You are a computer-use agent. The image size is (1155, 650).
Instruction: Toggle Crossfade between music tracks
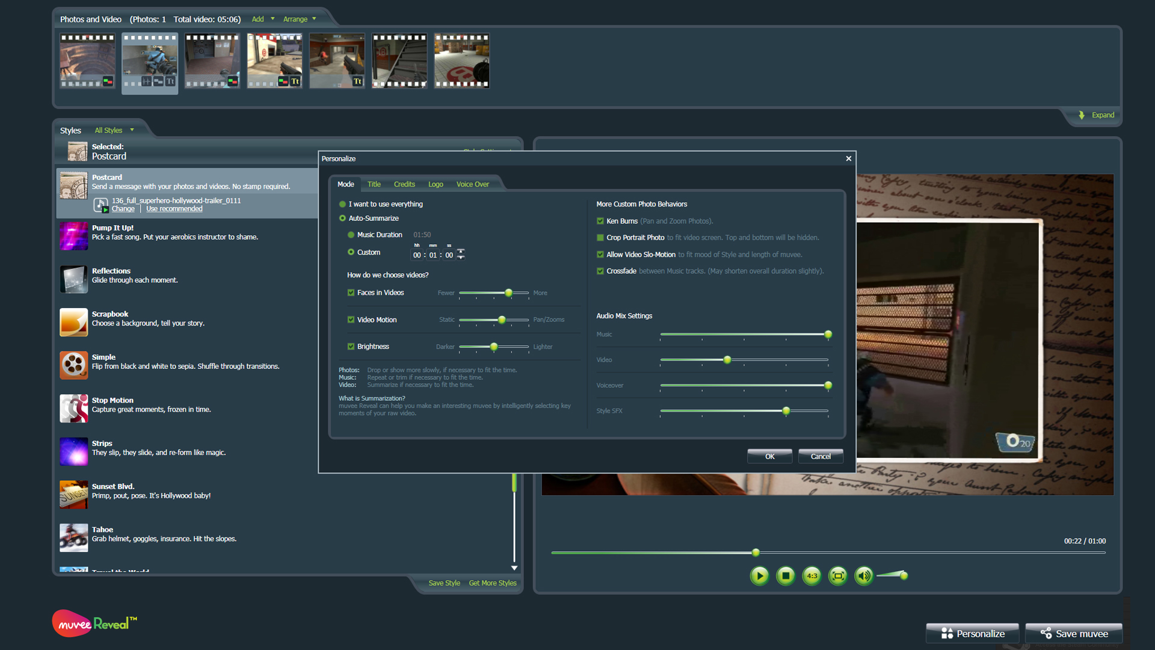pyautogui.click(x=600, y=271)
